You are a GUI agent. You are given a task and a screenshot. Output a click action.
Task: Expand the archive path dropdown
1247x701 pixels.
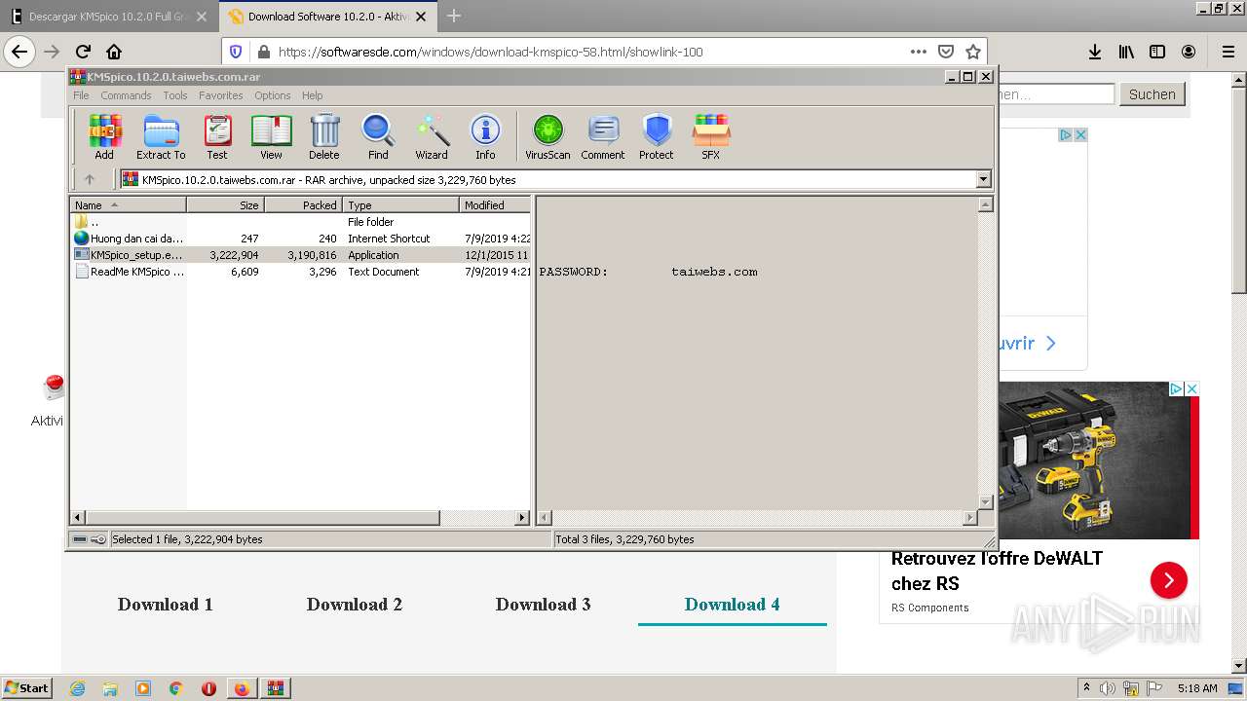tap(983, 179)
